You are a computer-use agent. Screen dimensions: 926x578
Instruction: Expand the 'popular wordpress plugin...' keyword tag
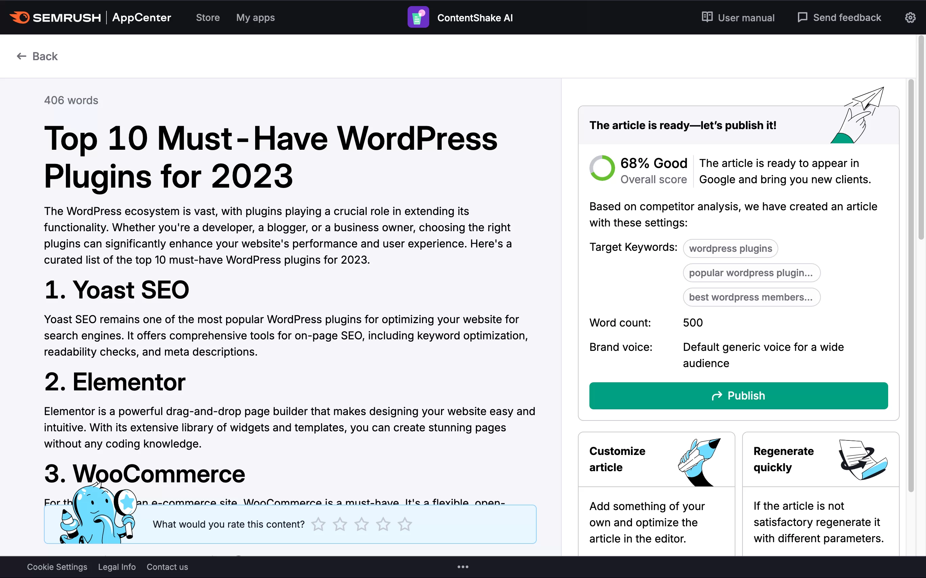[x=750, y=272]
